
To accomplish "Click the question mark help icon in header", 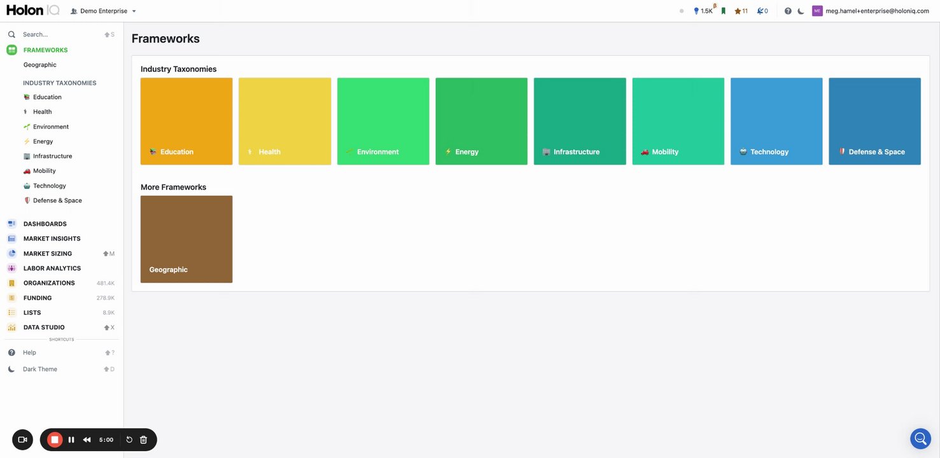I will (788, 11).
